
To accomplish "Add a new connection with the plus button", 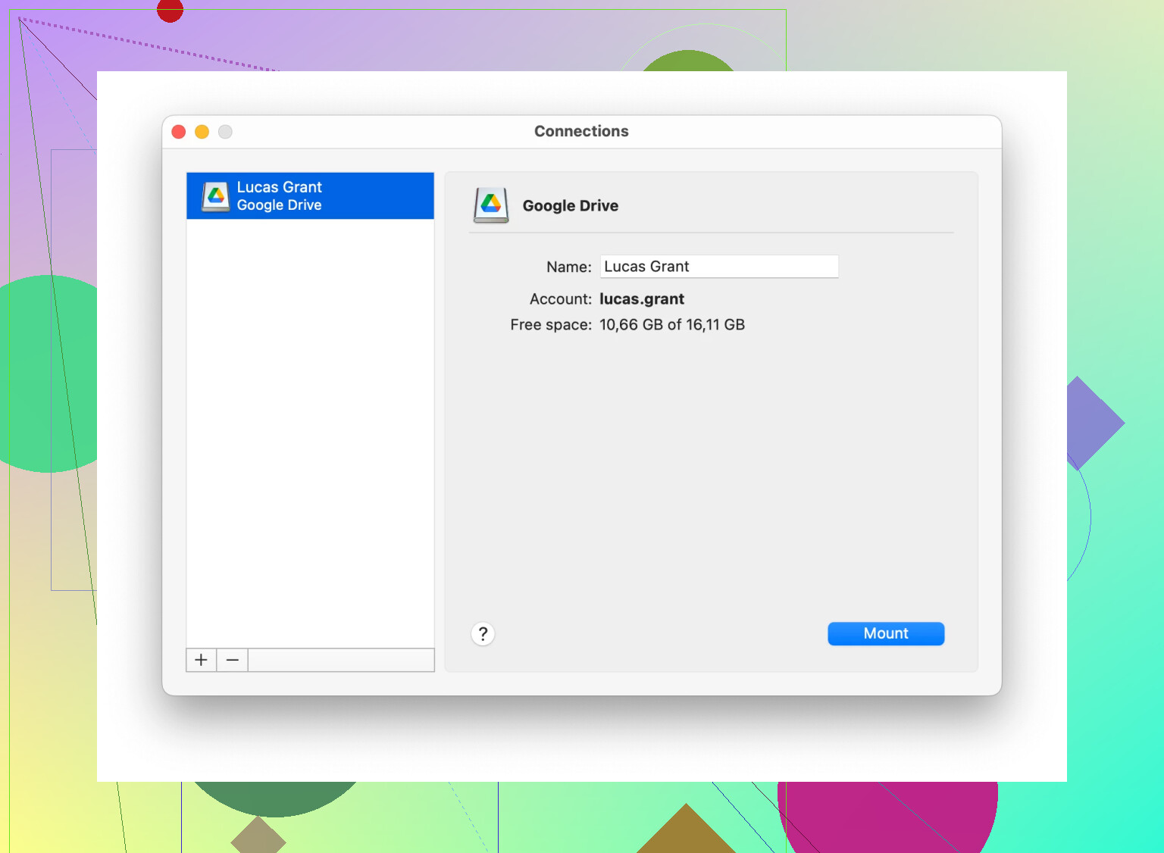I will point(201,660).
